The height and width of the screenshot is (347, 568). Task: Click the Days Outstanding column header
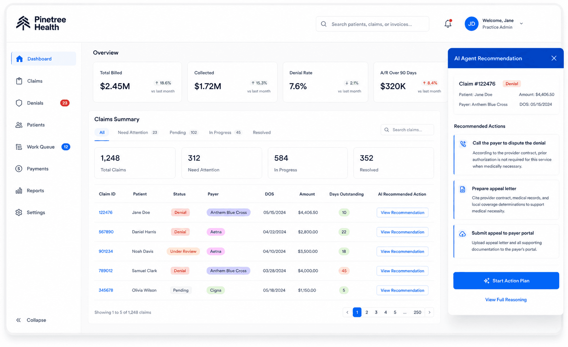click(346, 194)
